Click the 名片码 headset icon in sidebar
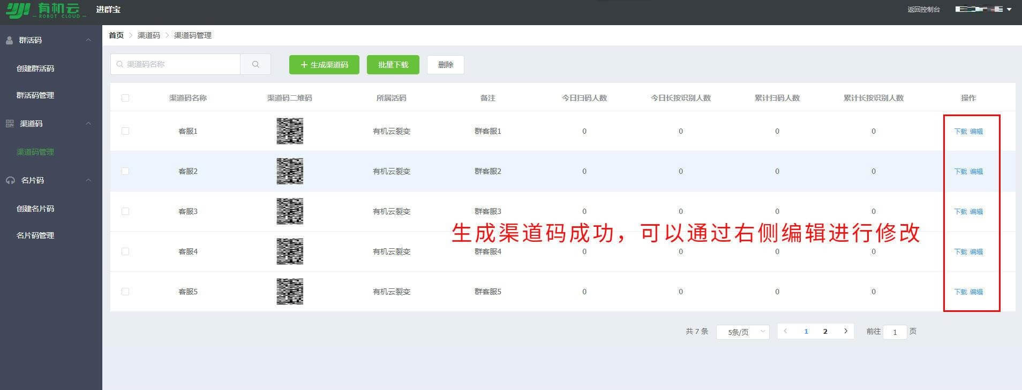 (x=10, y=180)
